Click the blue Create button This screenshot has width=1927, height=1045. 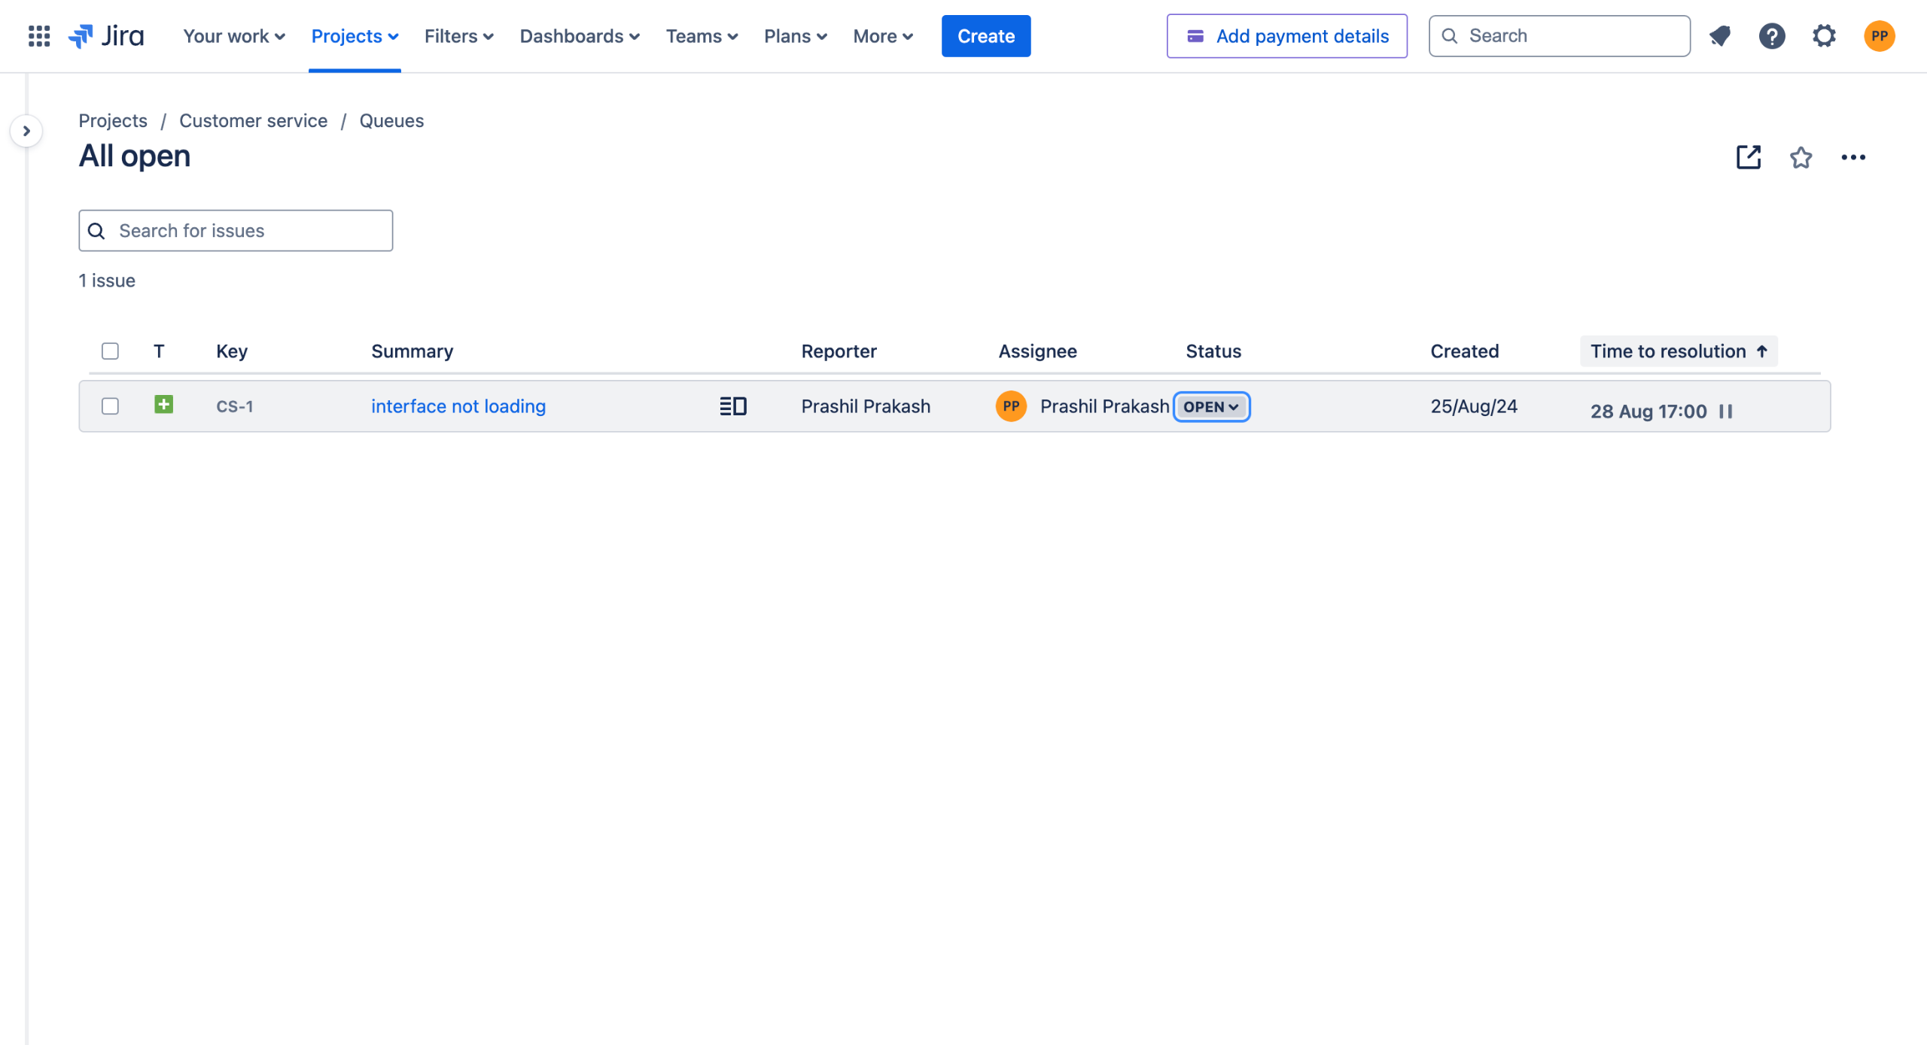985,35
